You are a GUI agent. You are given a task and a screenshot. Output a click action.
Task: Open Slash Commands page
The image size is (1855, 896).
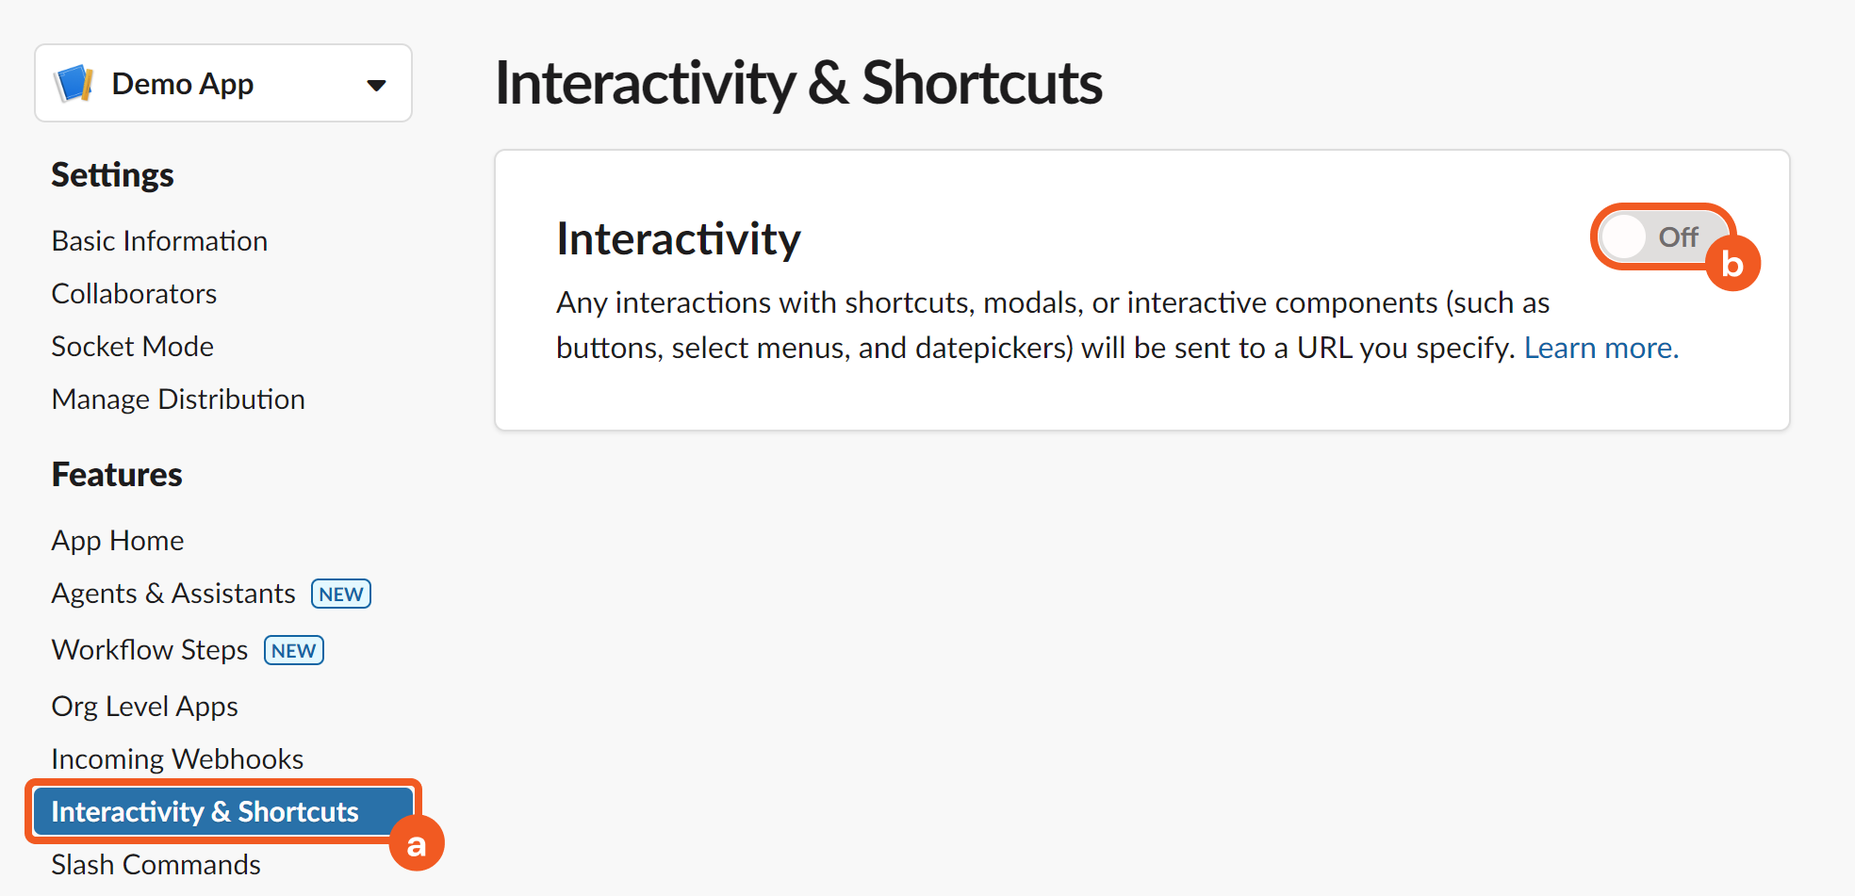coord(156,865)
